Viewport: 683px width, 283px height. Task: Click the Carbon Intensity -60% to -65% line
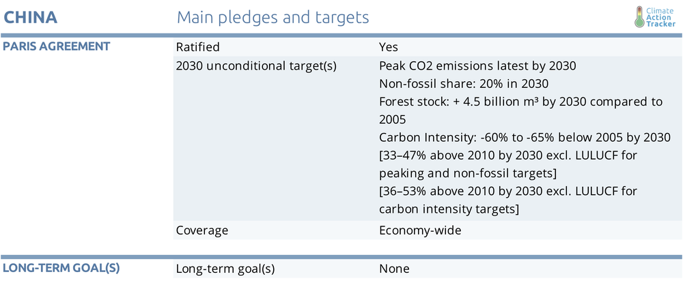point(525,137)
